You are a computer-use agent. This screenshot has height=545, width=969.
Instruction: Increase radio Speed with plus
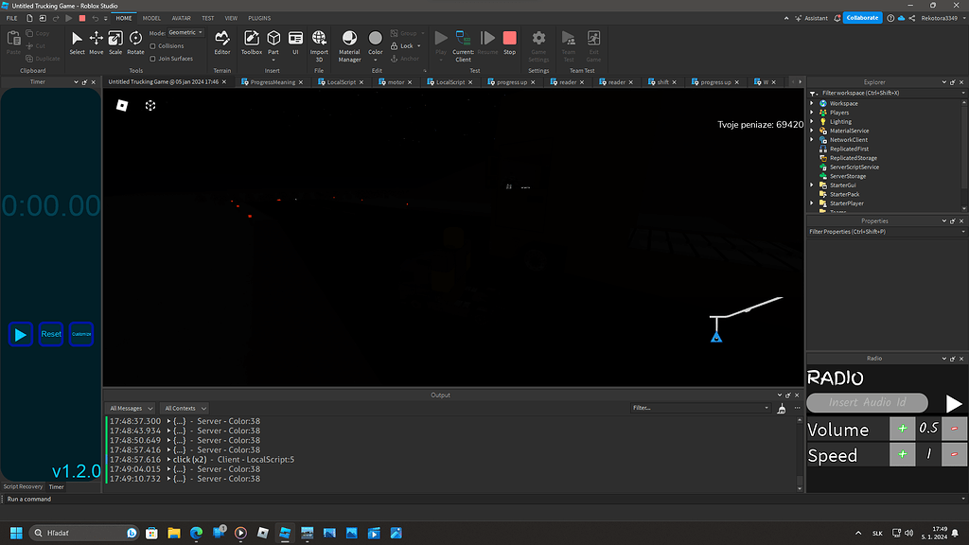point(902,454)
